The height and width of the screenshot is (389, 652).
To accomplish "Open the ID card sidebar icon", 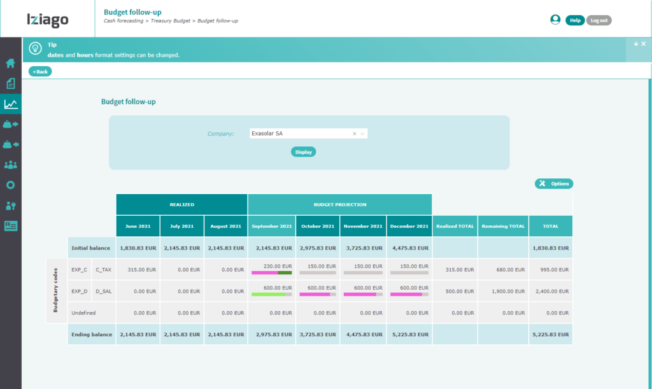I will [10, 226].
